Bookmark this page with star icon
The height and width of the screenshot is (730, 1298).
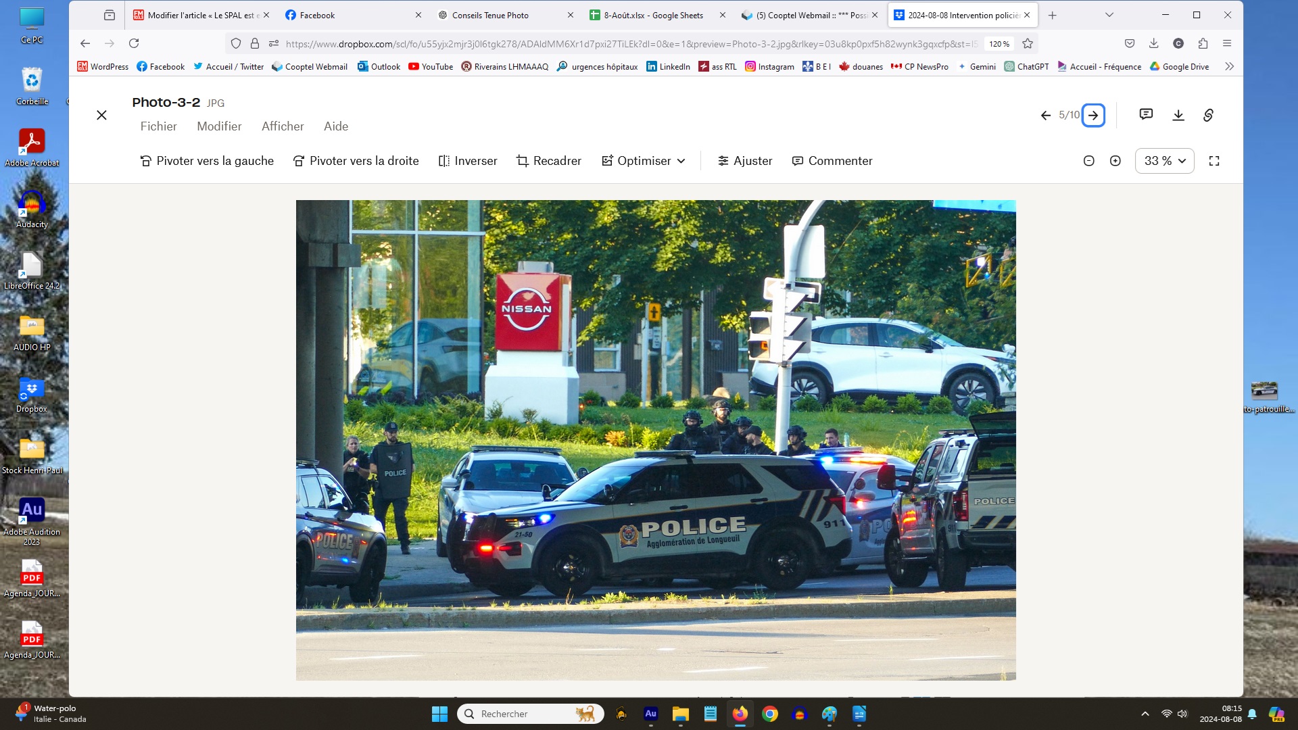[1028, 44]
